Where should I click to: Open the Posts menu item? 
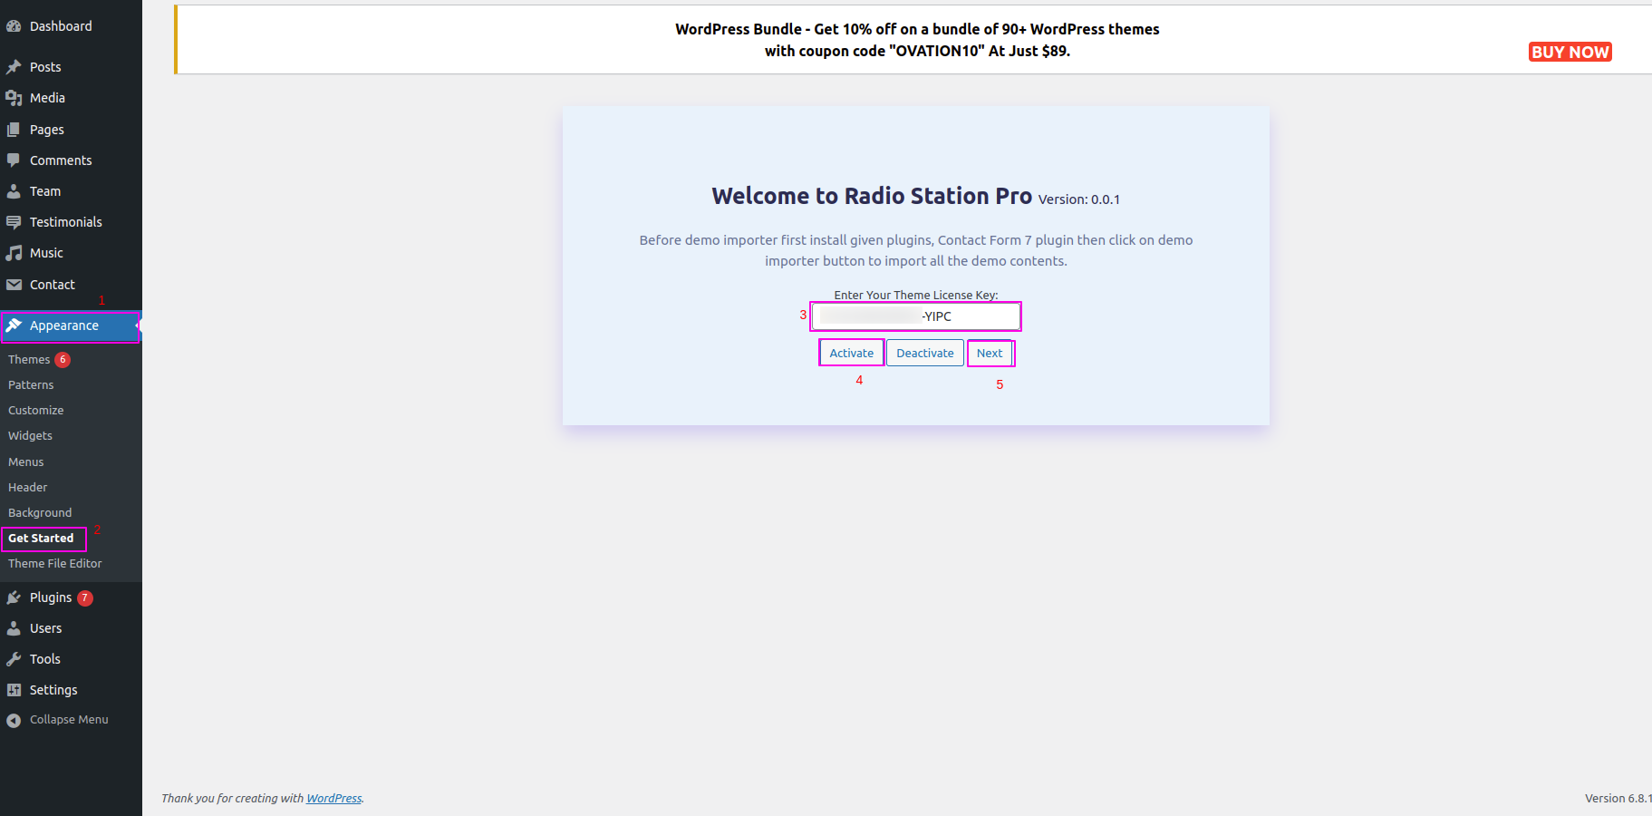[45, 67]
